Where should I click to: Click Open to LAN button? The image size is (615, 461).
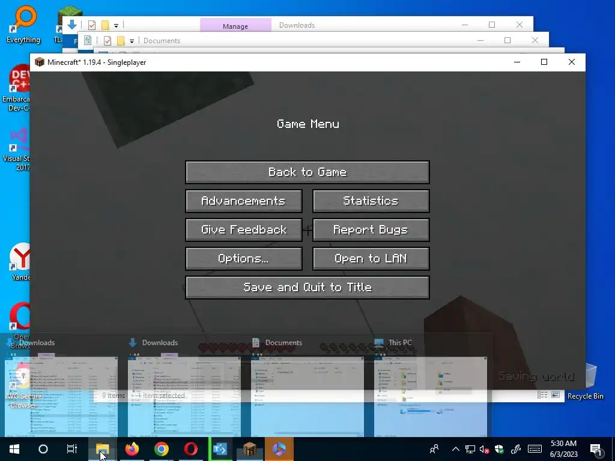[x=371, y=258]
